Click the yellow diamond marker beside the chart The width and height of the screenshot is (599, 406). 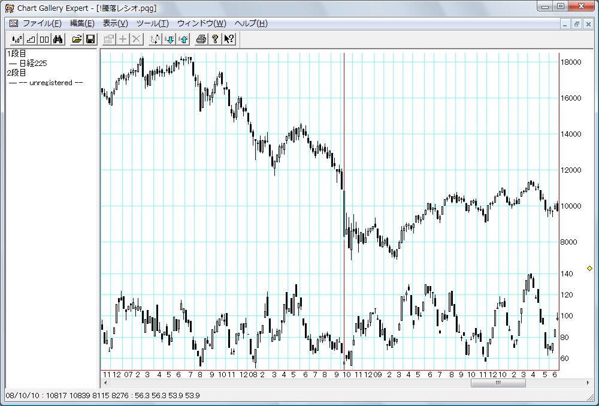(x=589, y=268)
